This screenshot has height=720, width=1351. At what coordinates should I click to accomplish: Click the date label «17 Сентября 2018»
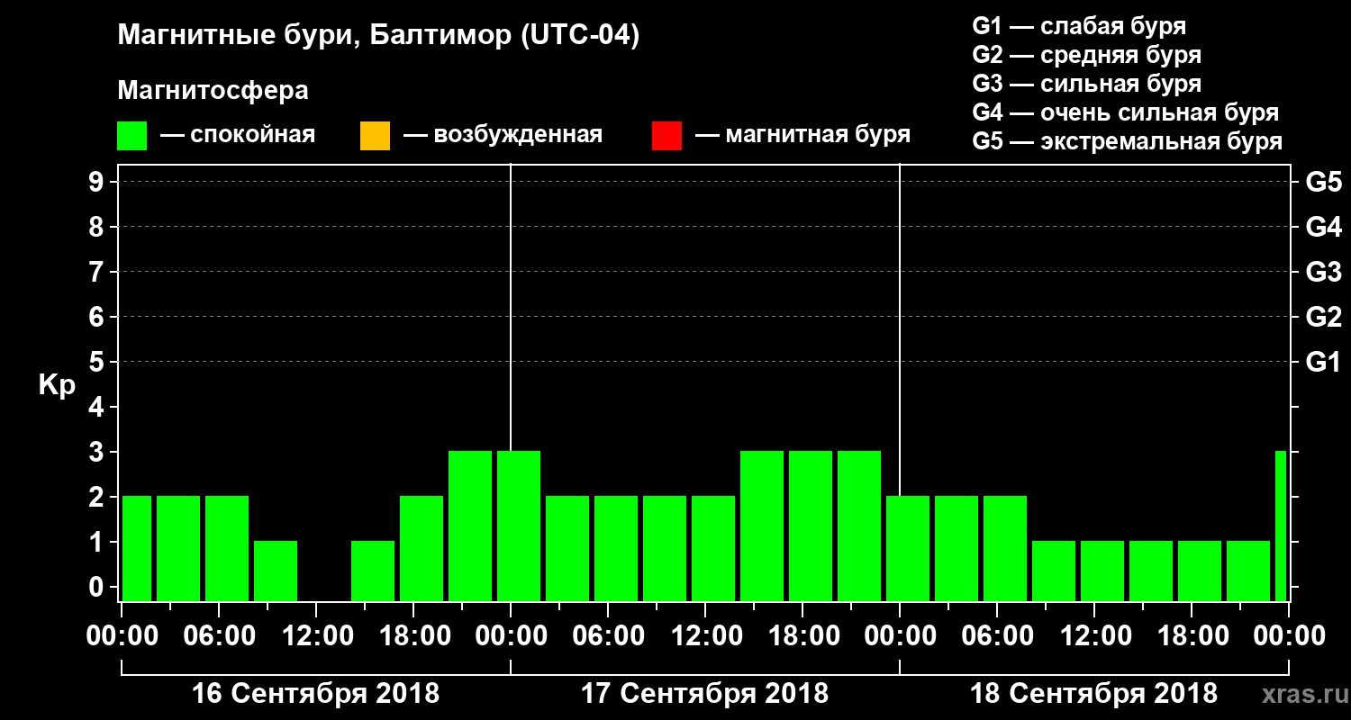coord(705,694)
